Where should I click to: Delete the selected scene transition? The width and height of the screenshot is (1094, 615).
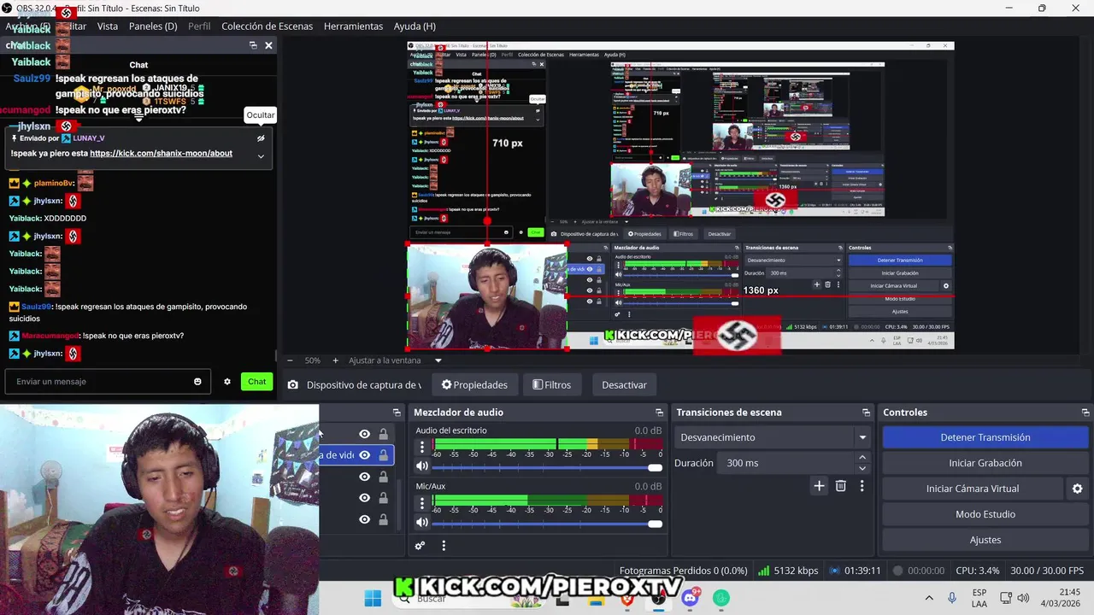[x=841, y=486]
